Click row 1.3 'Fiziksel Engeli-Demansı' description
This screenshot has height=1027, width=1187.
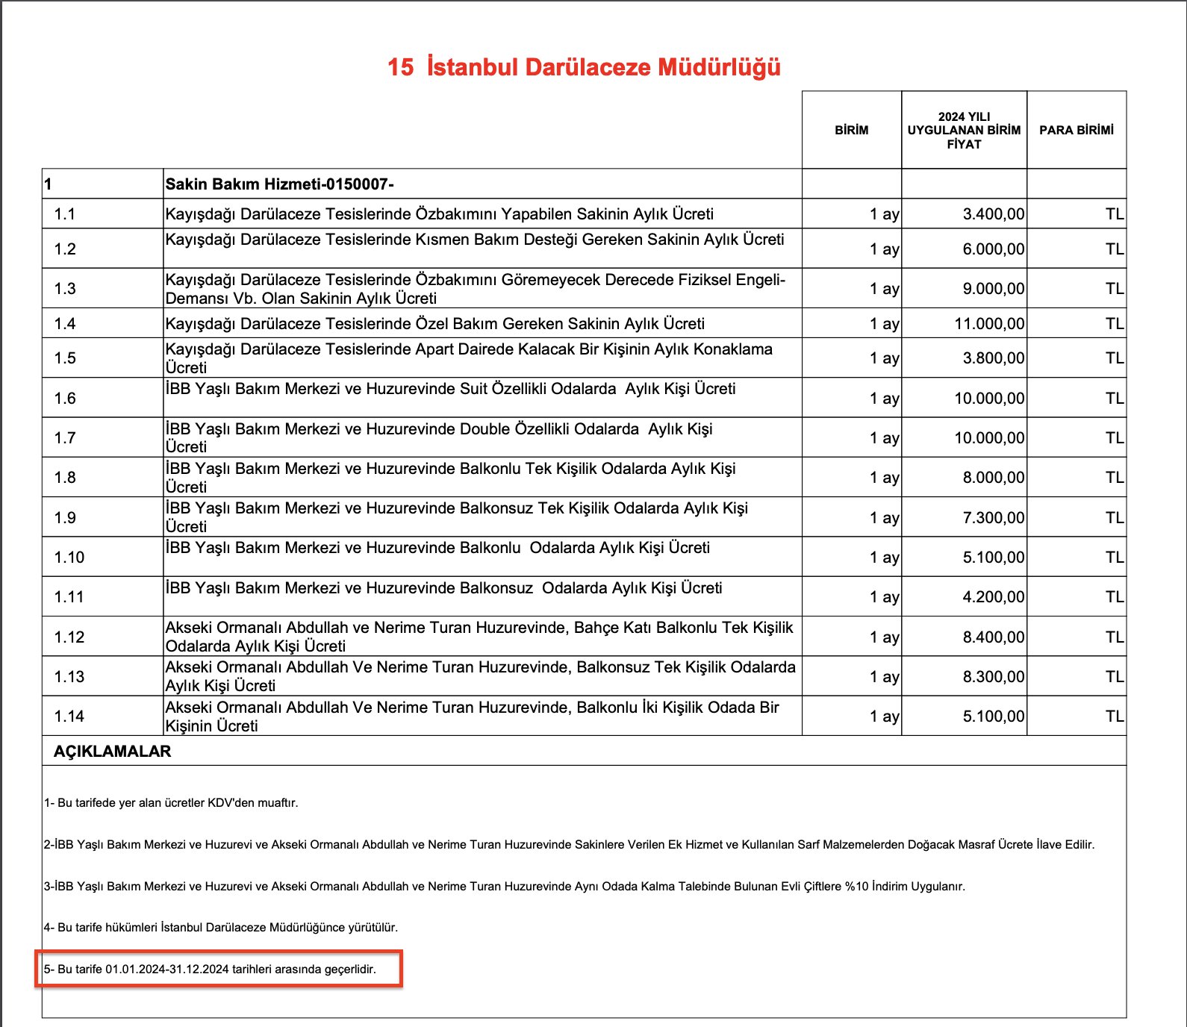click(476, 289)
